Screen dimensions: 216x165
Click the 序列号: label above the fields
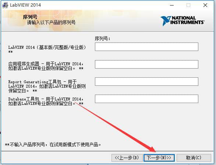click(103, 38)
